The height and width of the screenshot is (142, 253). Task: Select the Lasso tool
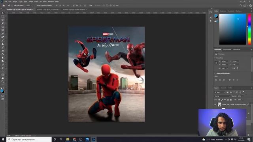point(3,20)
